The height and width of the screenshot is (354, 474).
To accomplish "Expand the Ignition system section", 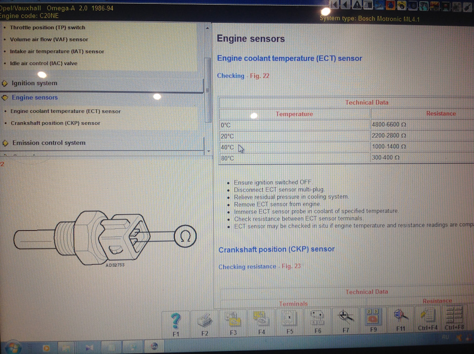I will [x=34, y=83].
